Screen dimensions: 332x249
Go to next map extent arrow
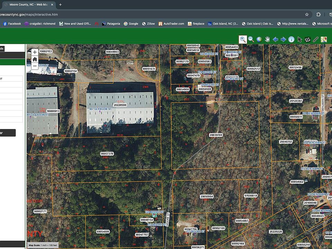point(283,39)
